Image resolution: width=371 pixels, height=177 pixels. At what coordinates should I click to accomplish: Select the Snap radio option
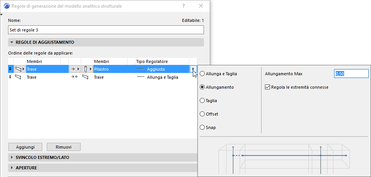[x=202, y=127]
